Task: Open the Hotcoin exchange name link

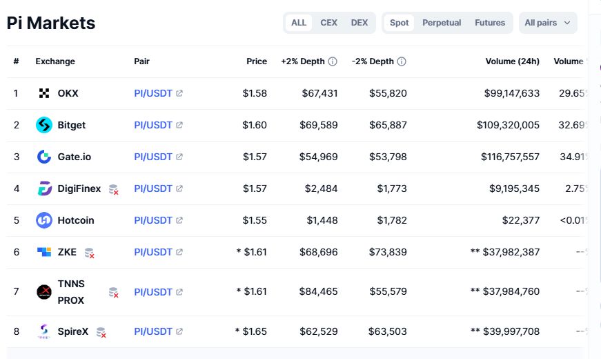Action: 76,220
